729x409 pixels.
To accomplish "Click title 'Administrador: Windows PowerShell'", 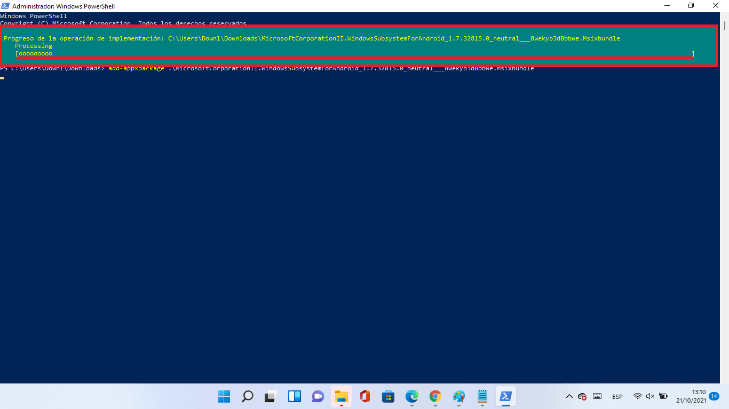I will 64,6.
